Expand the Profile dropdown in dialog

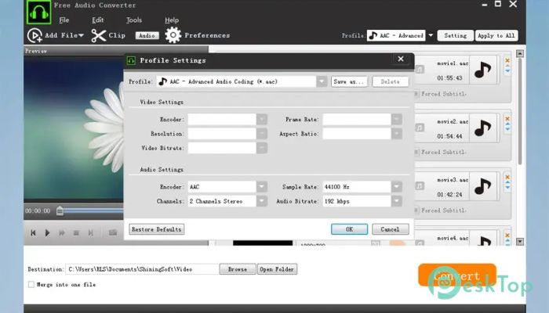(322, 81)
